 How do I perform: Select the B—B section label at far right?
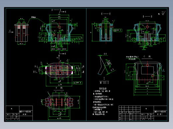[147, 17]
